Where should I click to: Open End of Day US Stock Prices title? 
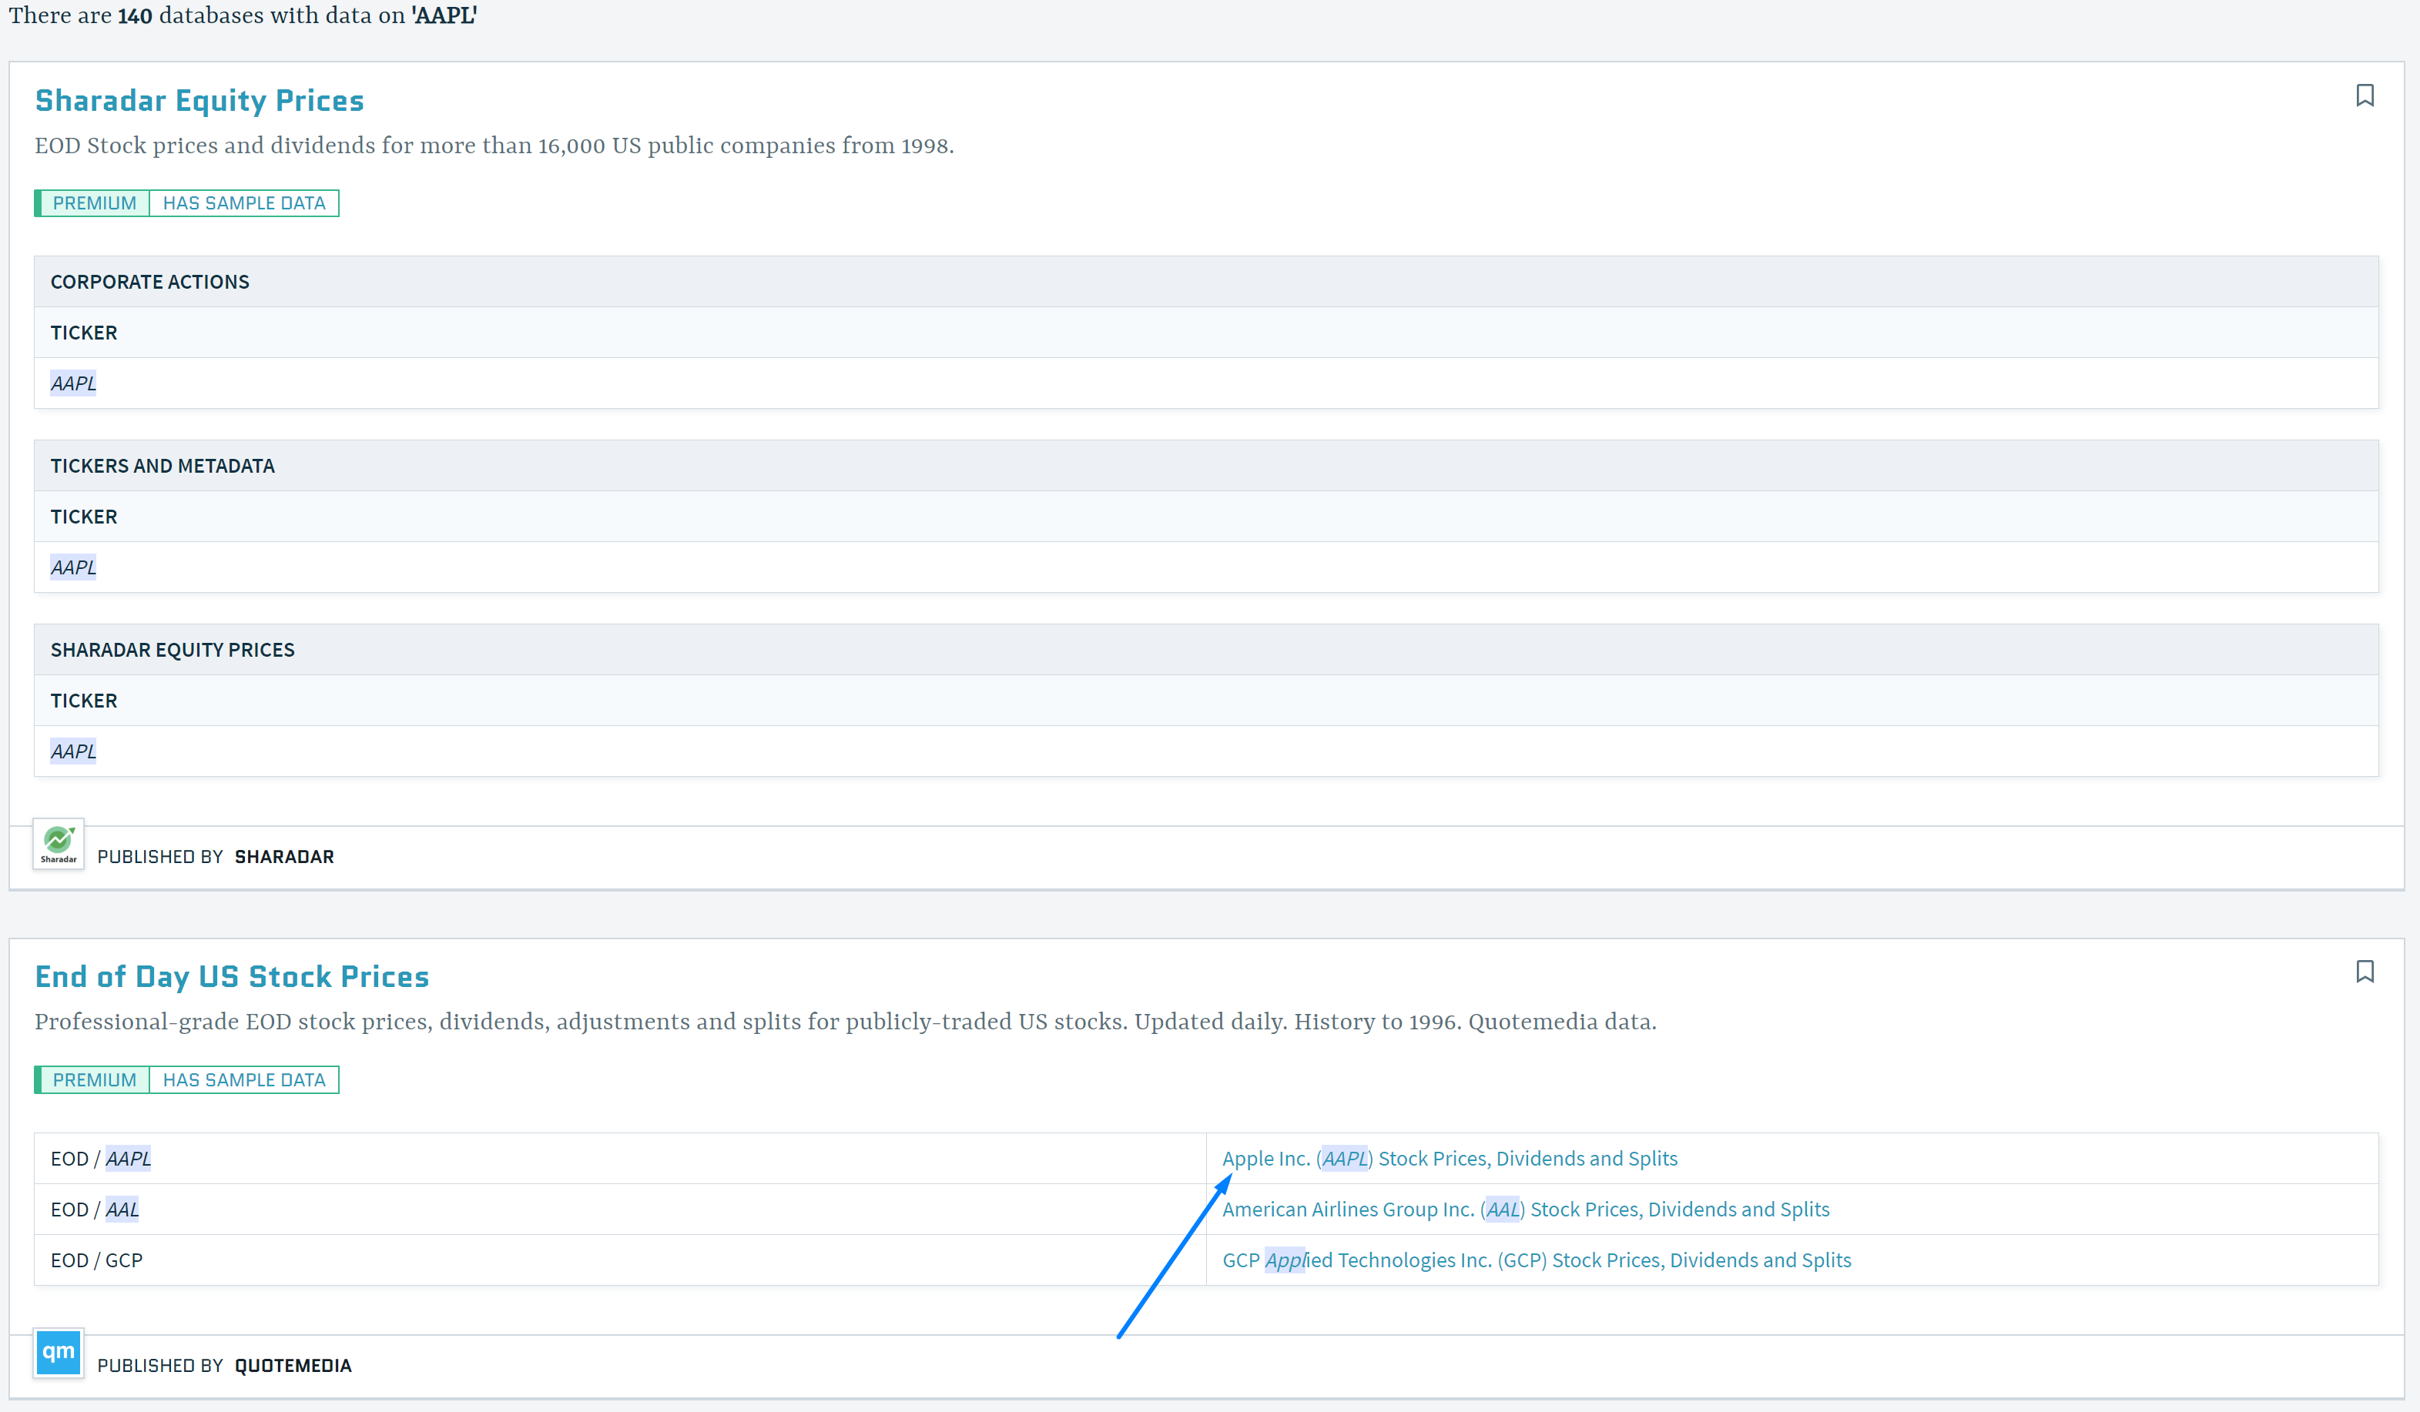click(x=231, y=976)
